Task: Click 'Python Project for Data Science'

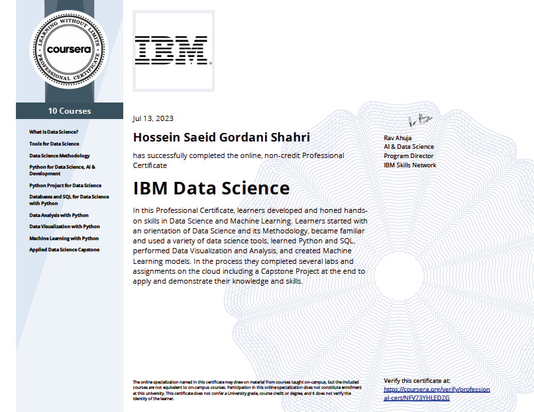Action: pyautogui.click(x=65, y=186)
